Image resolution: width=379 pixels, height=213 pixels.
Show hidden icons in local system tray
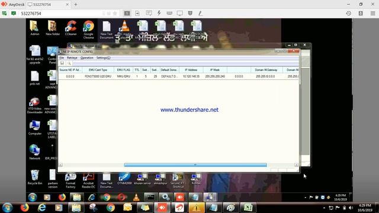click(x=324, y=208)
